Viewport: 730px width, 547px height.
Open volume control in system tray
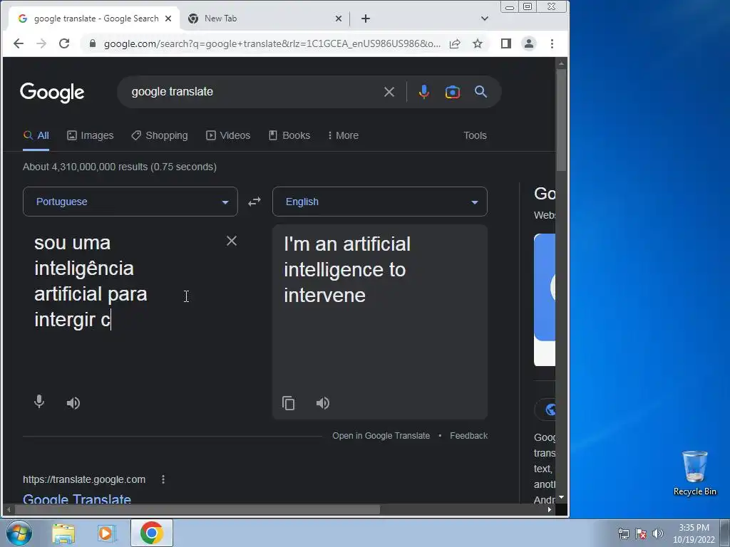pos(657,533)
